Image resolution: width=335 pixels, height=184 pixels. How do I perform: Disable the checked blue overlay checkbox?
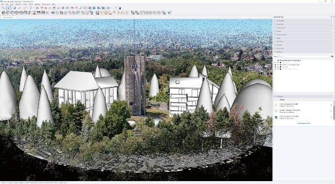(276, 117)
